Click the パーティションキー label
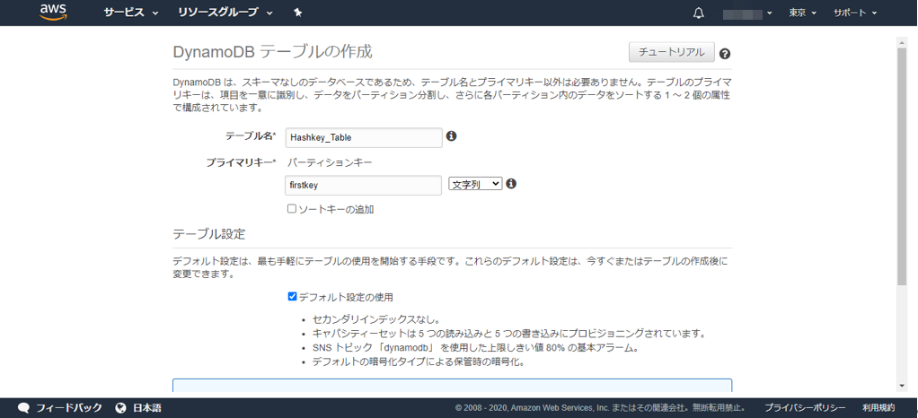 pos(331,162)
